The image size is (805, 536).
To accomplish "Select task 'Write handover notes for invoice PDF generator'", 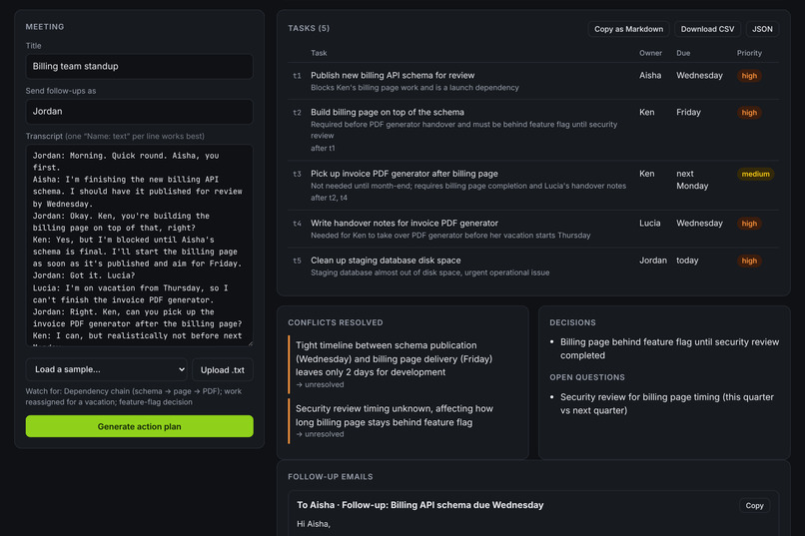I will 404,224.
